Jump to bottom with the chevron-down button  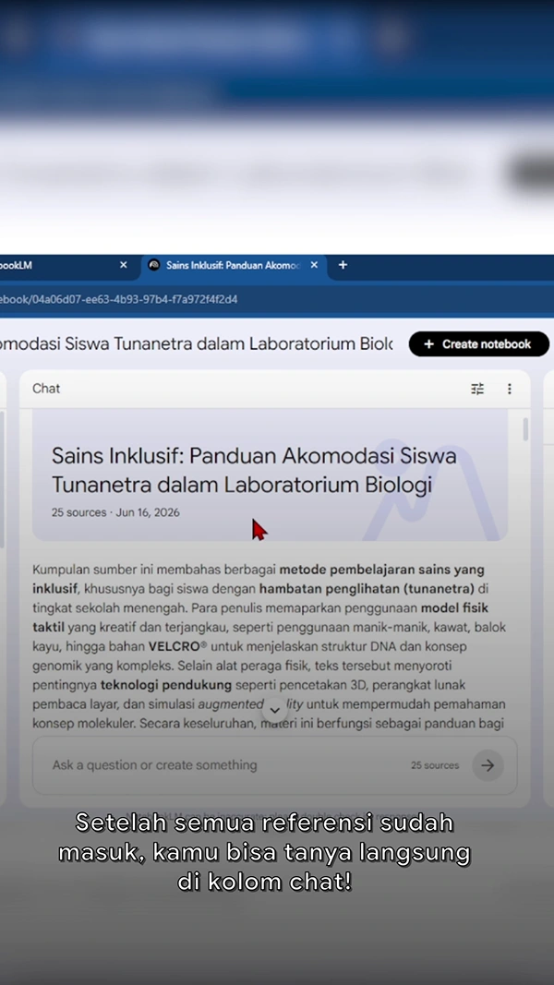click(274, 711)
